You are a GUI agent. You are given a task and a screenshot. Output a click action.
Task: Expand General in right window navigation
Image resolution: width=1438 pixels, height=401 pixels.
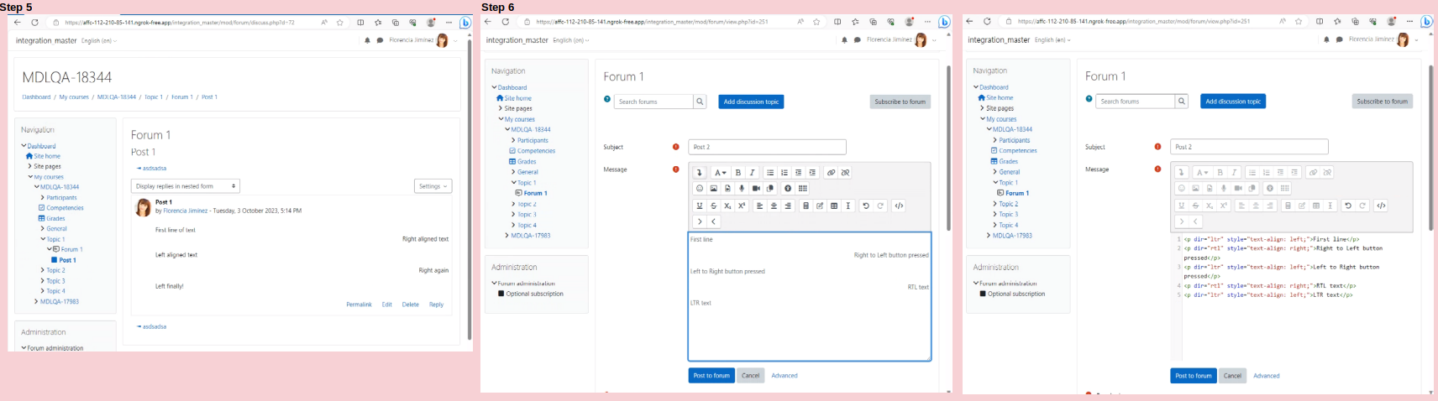pyautogui.click(x=995, y=172)
